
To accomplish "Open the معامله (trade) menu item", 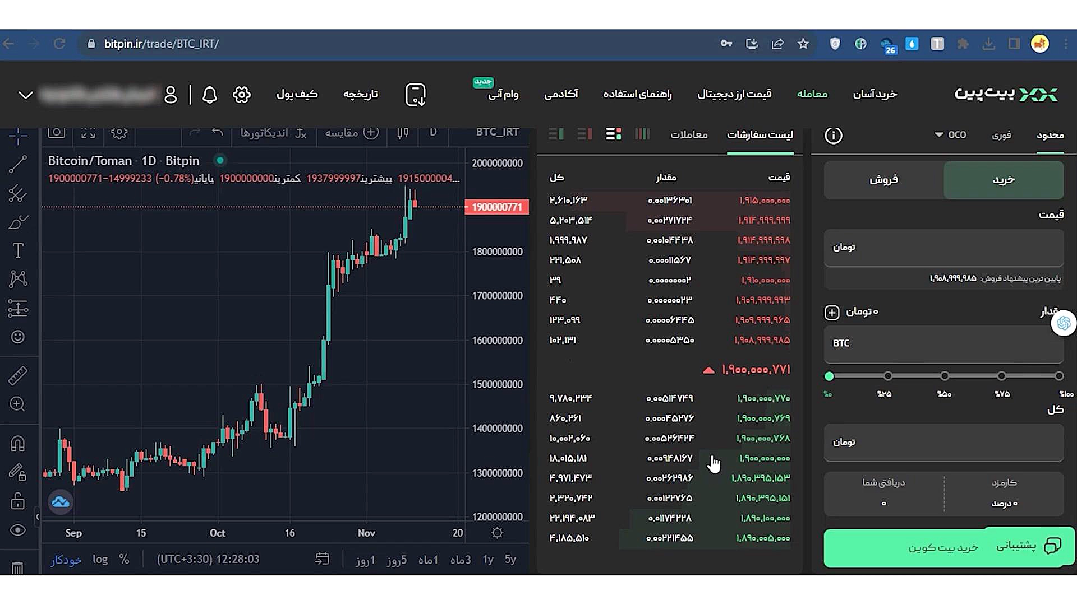I will 812,94.
